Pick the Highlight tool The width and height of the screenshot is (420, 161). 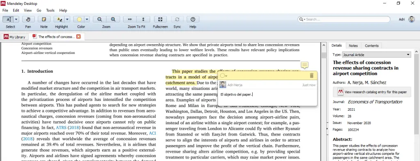tap(59, 20)
